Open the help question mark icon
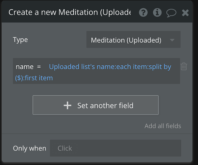The image size is (198, 165). pyautogui.click(x=143, y=13)
